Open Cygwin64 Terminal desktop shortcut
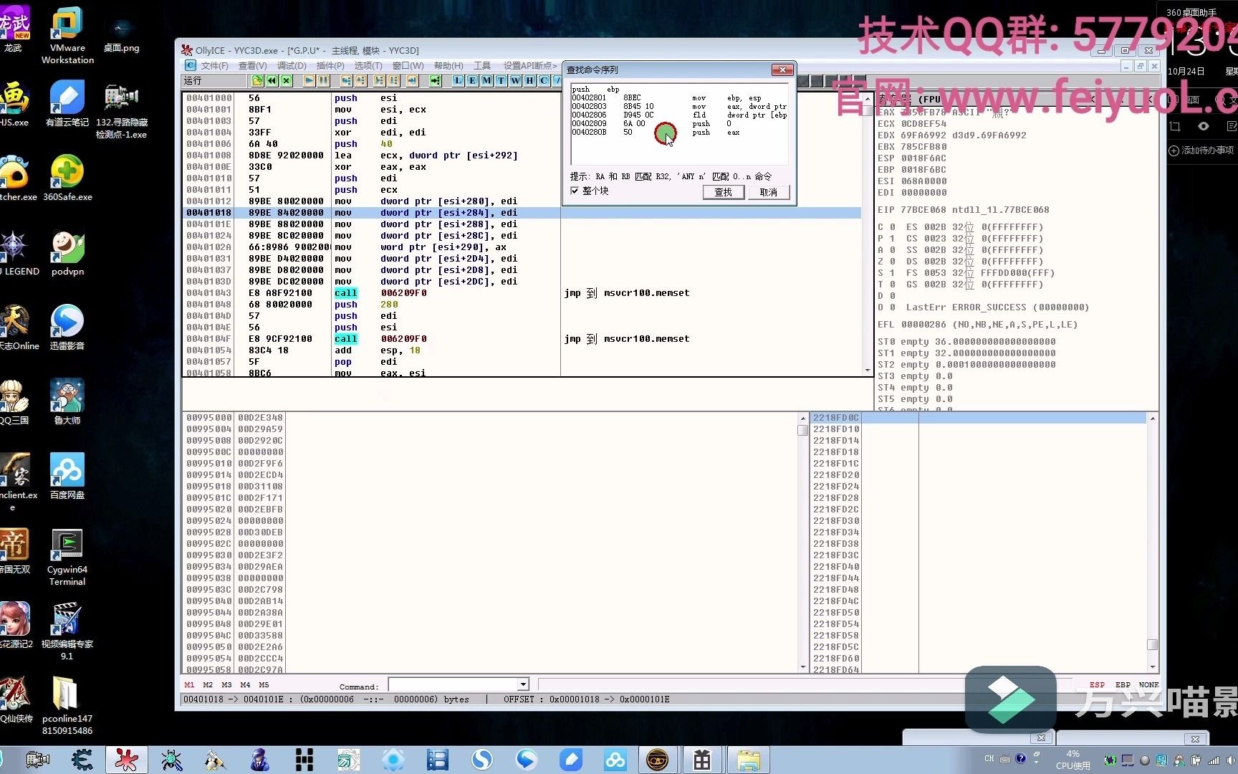The image size is (1238, 774). [x=67, y=558]
